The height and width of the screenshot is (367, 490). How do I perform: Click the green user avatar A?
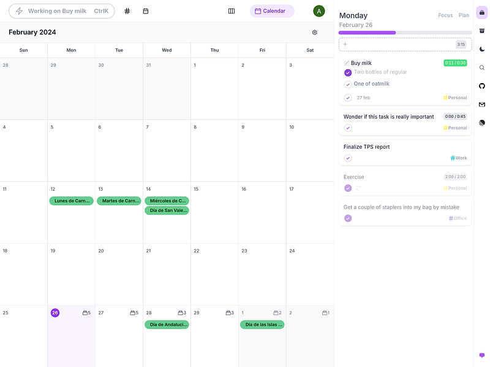click(318, 11)
